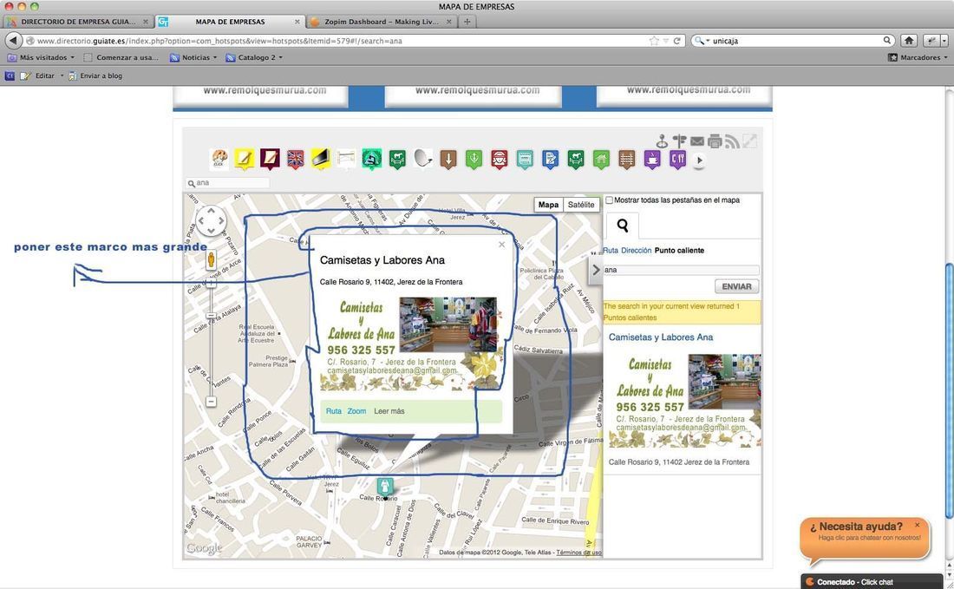Open a new browser tab
Image resolution: width=954 pixels, height=589 pixels.
[467, 22]
